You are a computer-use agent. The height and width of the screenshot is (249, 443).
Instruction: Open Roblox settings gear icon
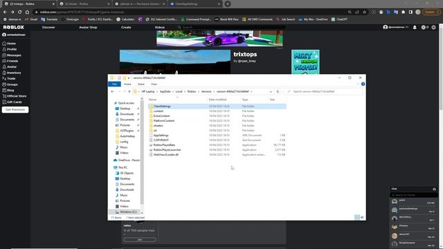(x=434, y=28)
